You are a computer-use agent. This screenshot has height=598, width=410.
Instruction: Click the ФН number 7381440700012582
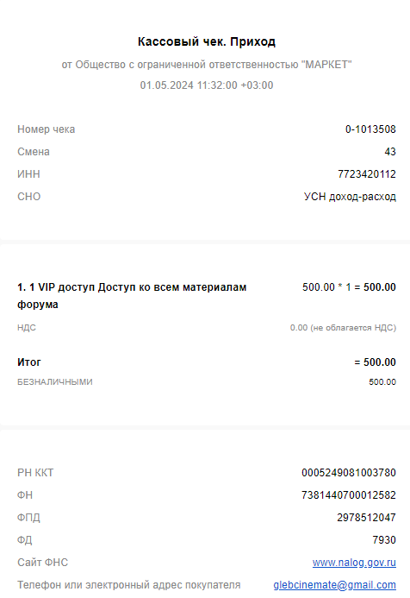point(349,495)
